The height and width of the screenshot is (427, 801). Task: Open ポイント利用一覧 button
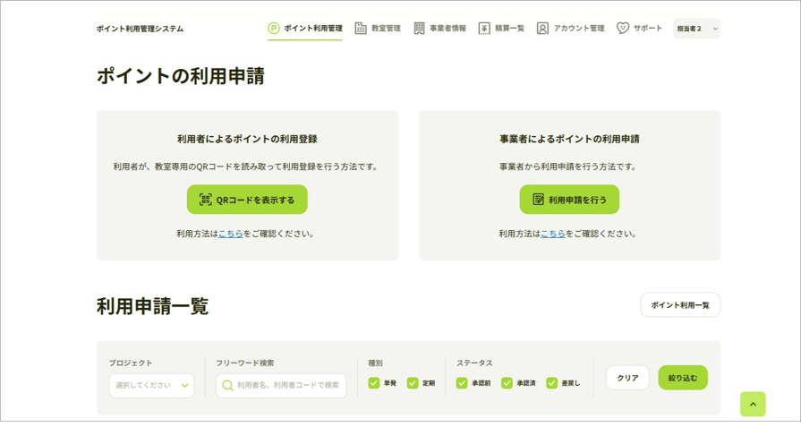680,305
